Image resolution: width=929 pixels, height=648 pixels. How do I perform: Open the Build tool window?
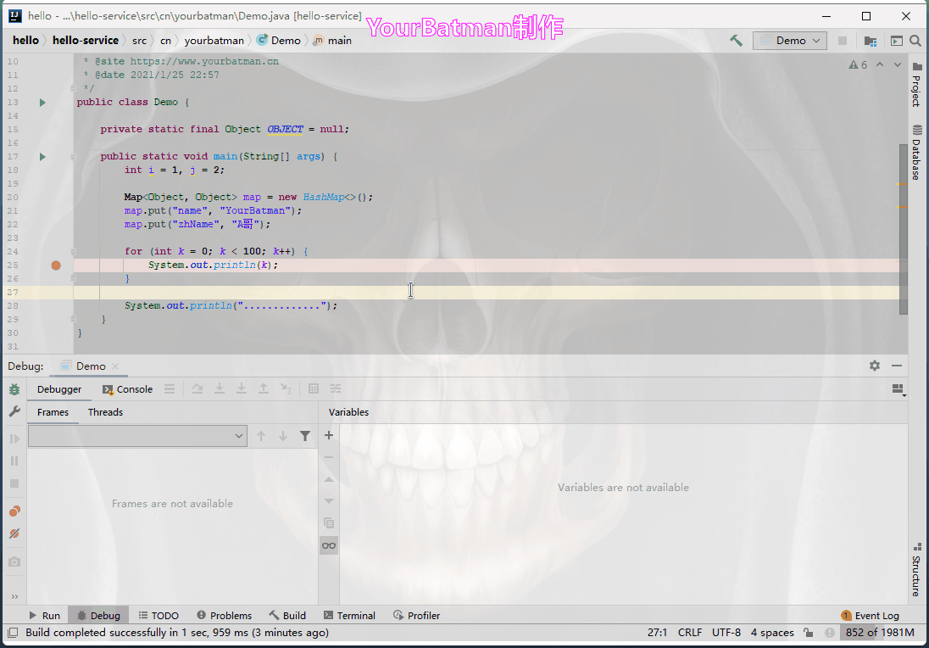(287, 616)
